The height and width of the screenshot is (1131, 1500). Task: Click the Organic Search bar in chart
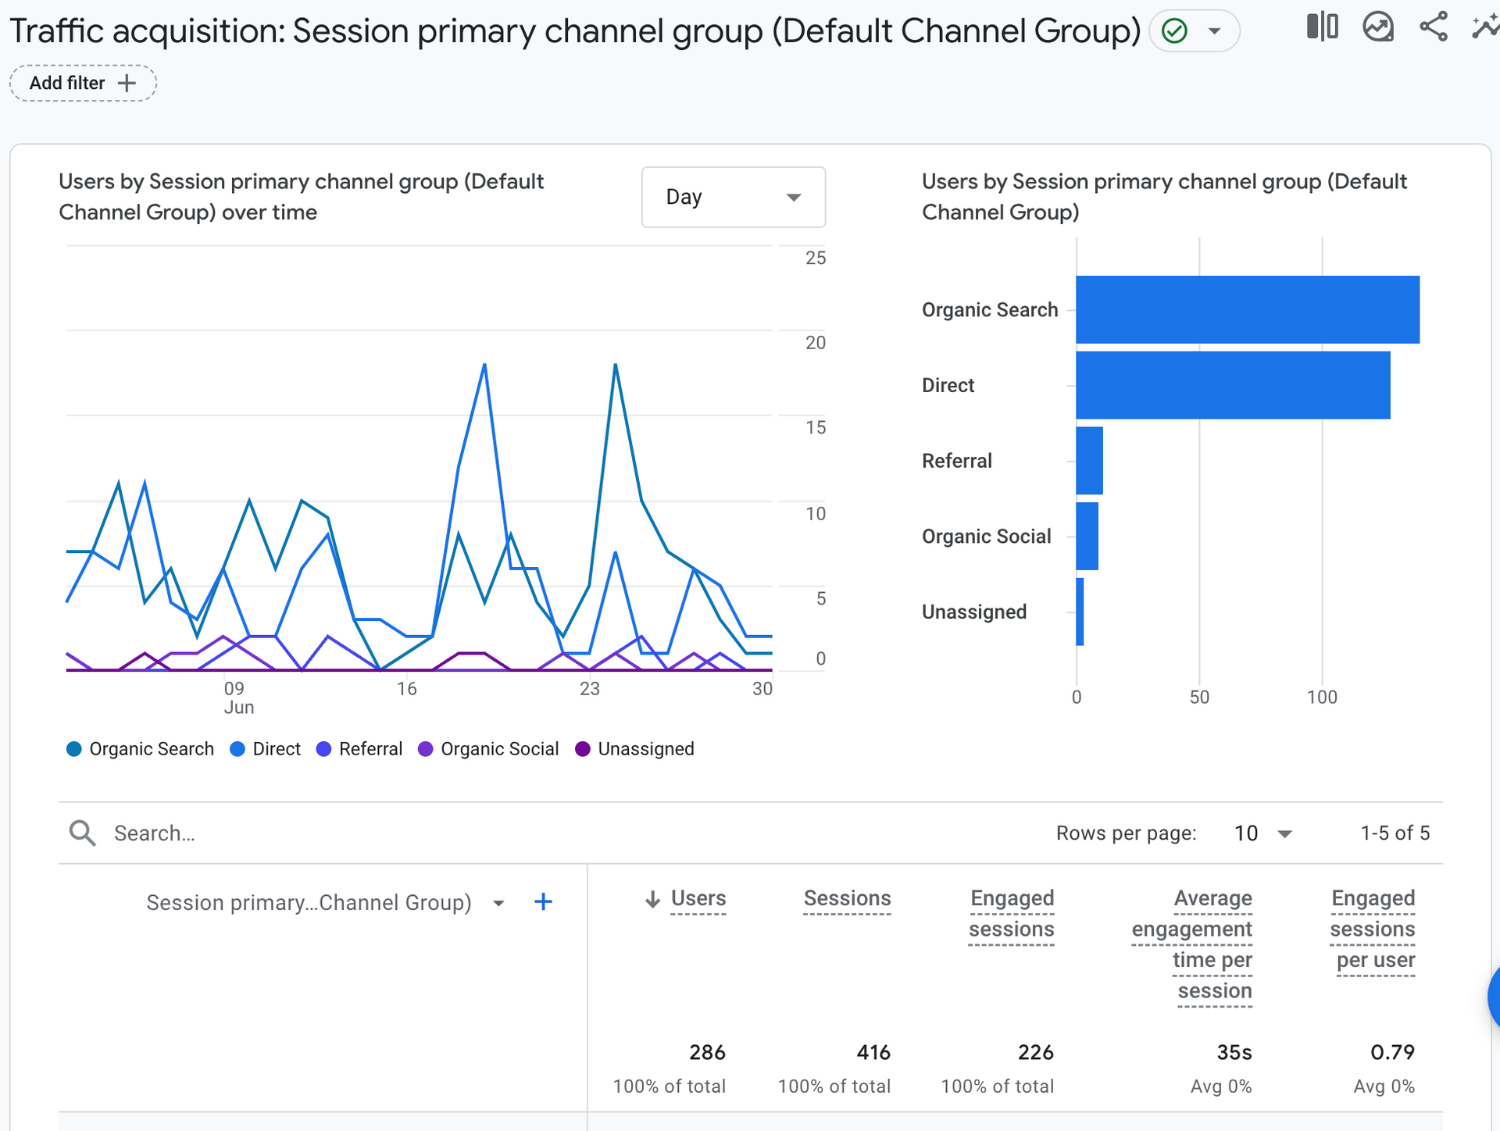click(1247, 309)
